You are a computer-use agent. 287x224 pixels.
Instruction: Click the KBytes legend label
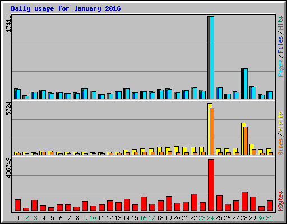point(281,201)
